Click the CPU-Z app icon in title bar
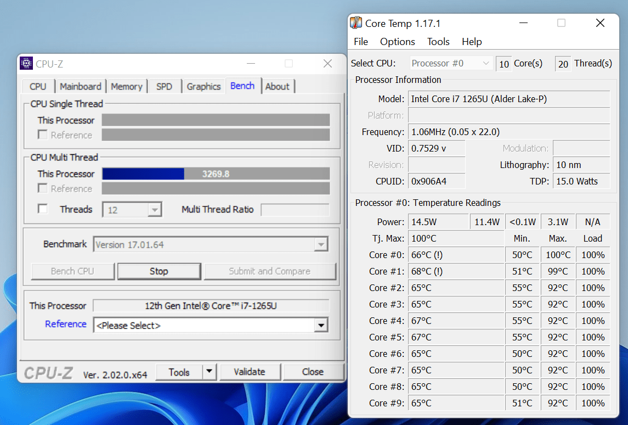Image resolution: width=628 pixels, height=425 pixels. 26,63
